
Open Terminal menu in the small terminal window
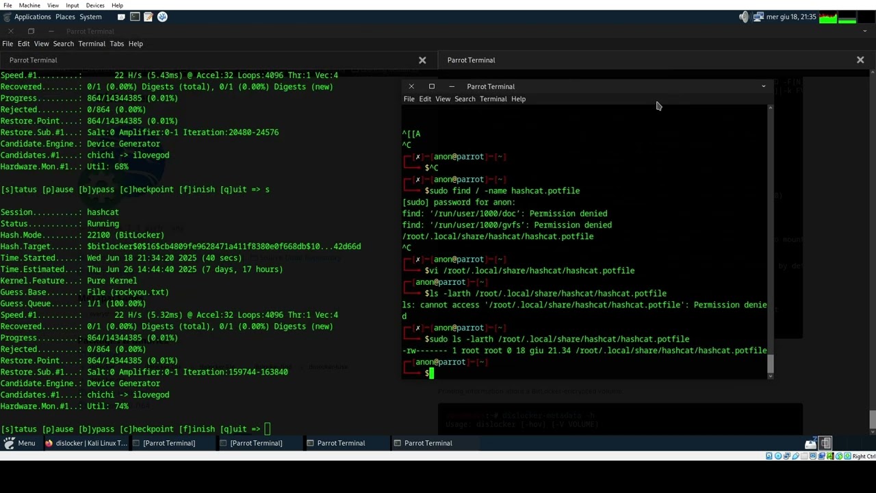493,99
